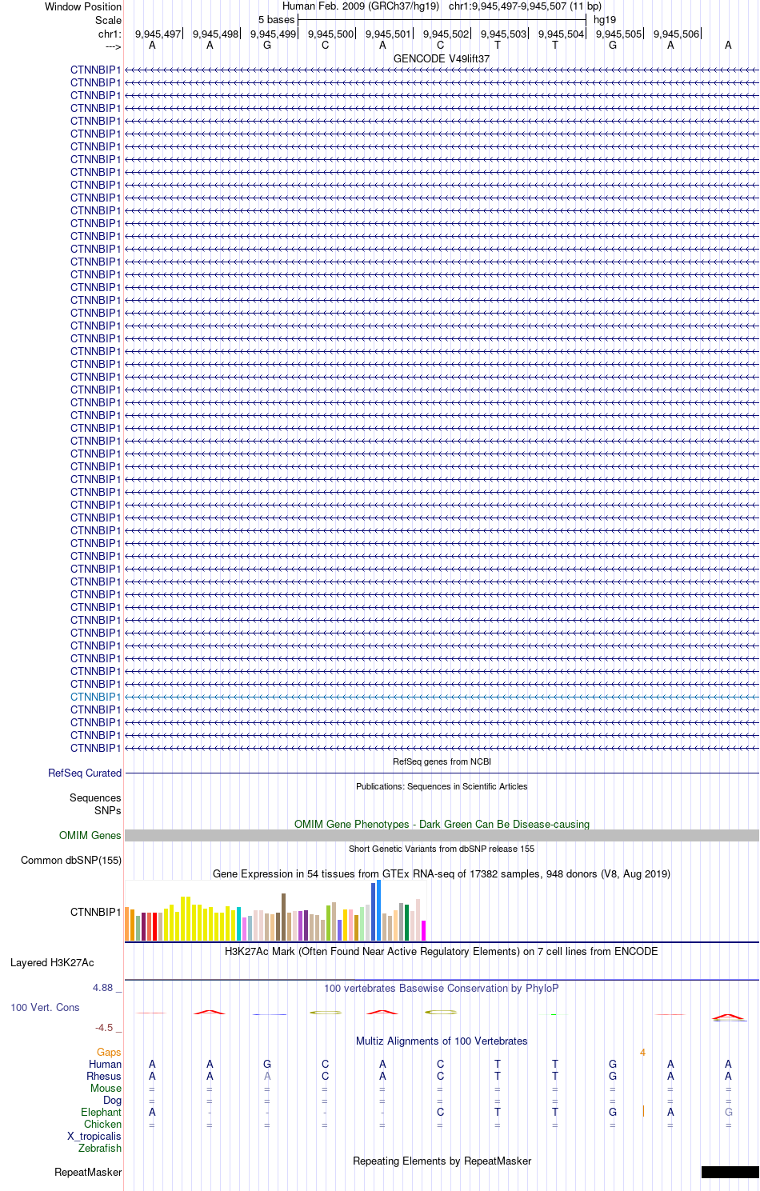Select the Mouse species label
The image size is (760, 1191).
pos(106,1088)
